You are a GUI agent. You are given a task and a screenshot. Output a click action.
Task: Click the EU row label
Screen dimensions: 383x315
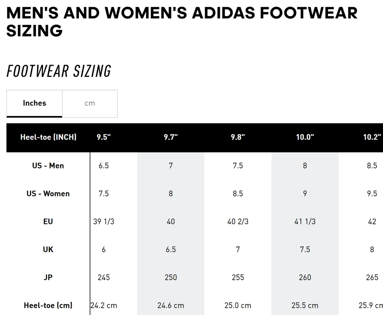click(x=48, y=222)
